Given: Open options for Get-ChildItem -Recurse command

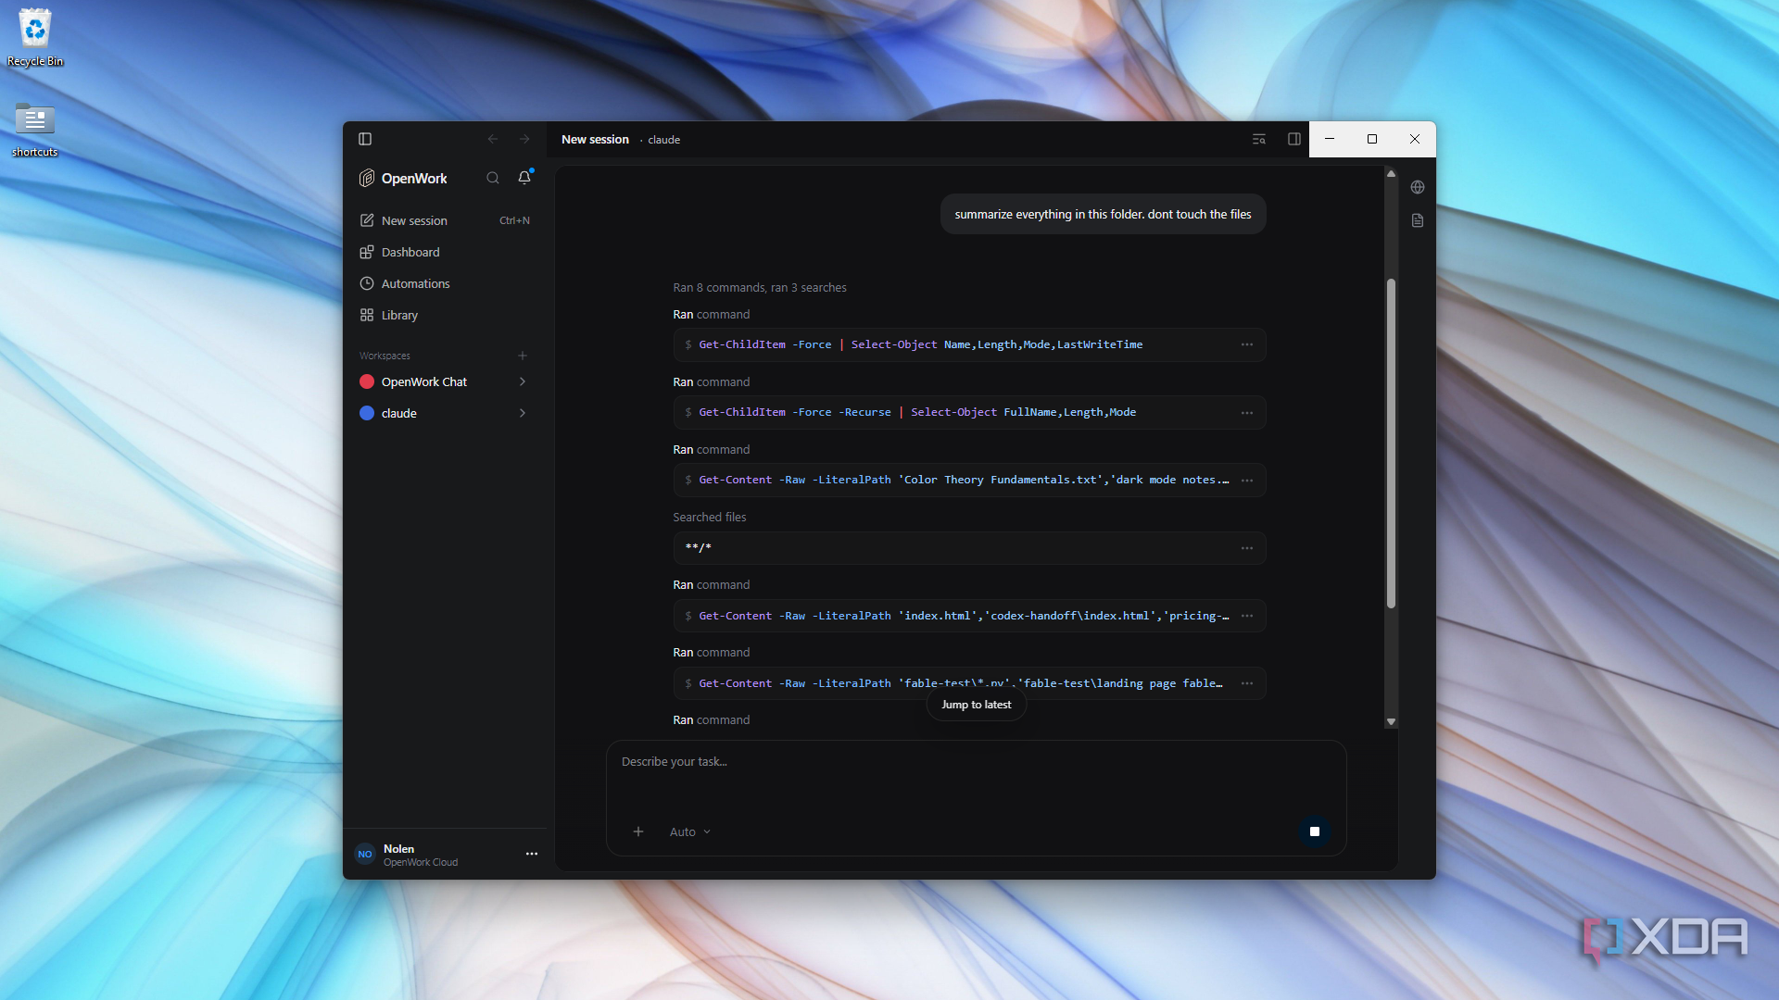Looking at the screenshot, I should click(x=1247, y=413).
